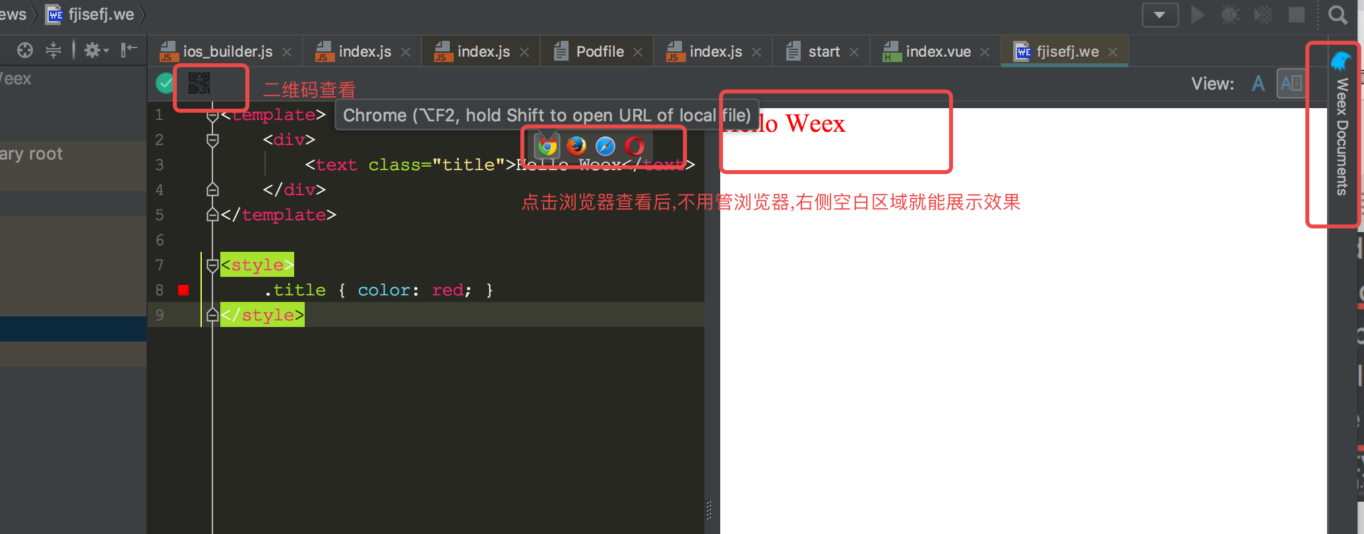This screenshot has height=534, width=1364.
Task: Open run configuration dropdown
Action: [1160, 15]
